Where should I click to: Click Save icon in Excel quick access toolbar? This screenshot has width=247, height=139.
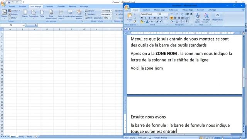click(9, 2)
